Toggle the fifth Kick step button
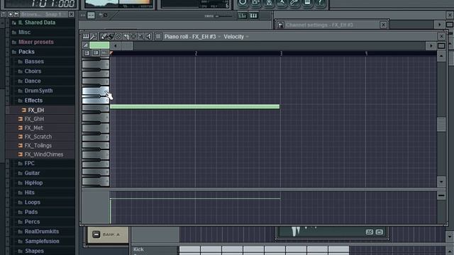This screenshot has height=255, width=454. (x=275, y=250)
